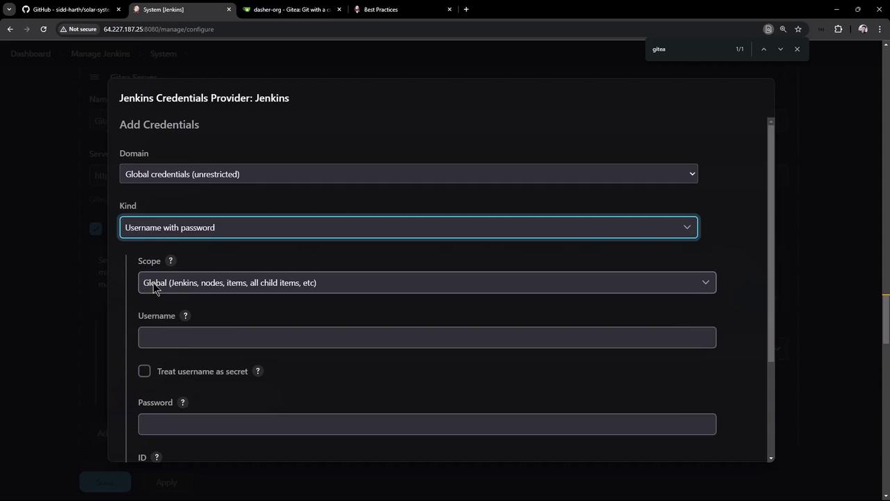Focus the Password input field
The height and width of the screenshot is (501, 890).
[x=427, y=424]
